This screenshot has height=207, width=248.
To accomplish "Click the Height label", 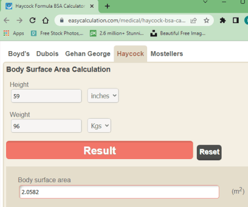I will 19,85.
